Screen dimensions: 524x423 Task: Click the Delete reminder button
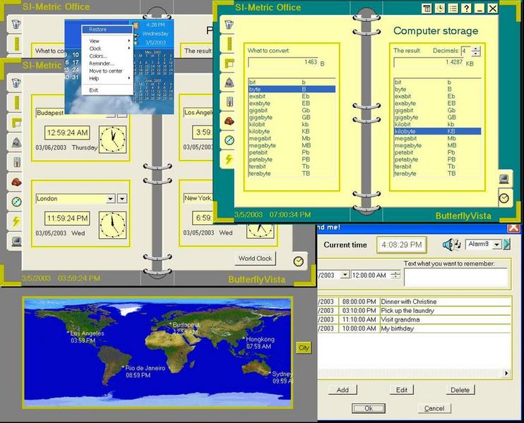pos(460,390)
